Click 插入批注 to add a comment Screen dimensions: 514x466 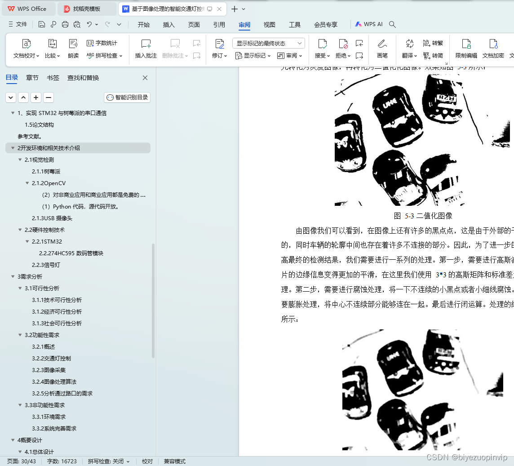point(146,49)
